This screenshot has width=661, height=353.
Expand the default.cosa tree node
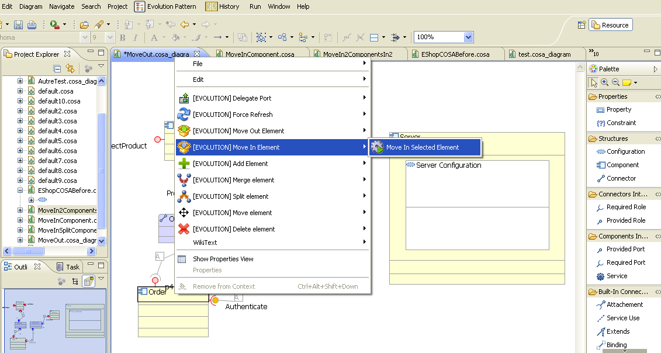coord(20,91)
